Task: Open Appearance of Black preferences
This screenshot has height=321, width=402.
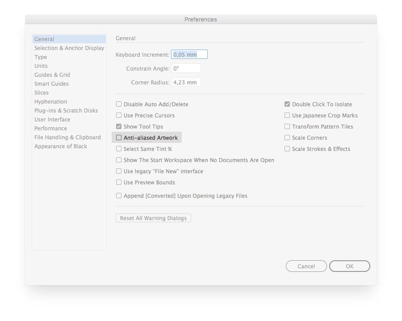Action: tap(69, 146)
